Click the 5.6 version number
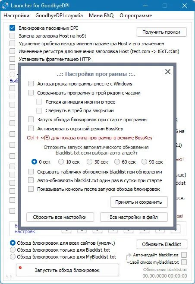The image size is (195, 284). point(9,277)
